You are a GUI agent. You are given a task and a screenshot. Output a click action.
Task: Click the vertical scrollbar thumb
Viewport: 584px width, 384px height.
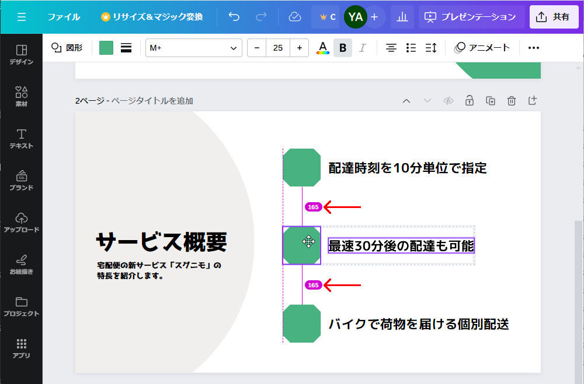578,302
